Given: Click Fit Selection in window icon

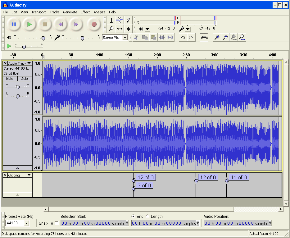Looking at the screenshot, I should [x=233, y=38].
